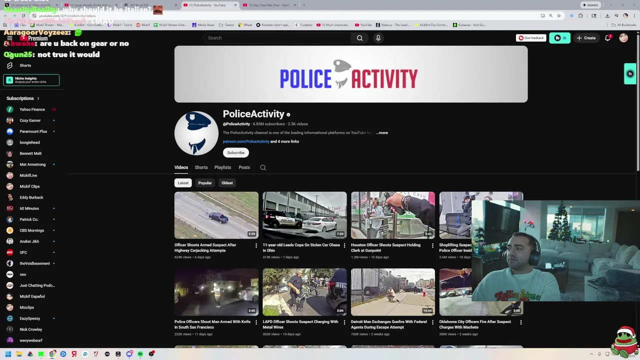Viewport: 640px width, 360px height.
Task: Open options for South San Francisco knife video
Action: 256,322
